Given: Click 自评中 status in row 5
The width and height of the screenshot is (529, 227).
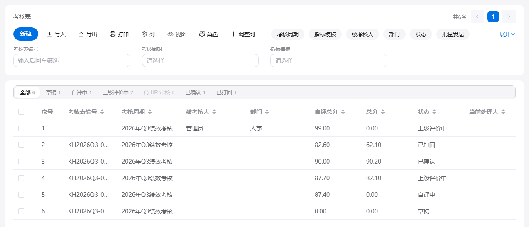Looking at the screenshot, I should point(426,195).
